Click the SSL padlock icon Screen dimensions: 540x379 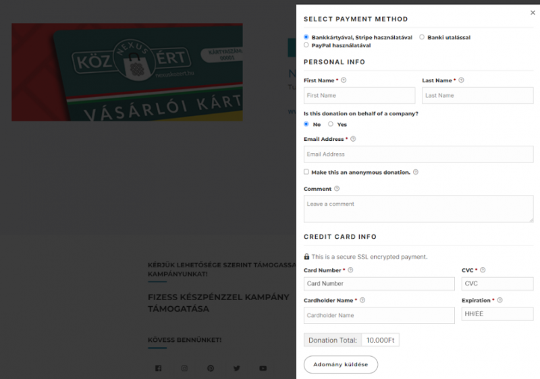coord(306,256)
